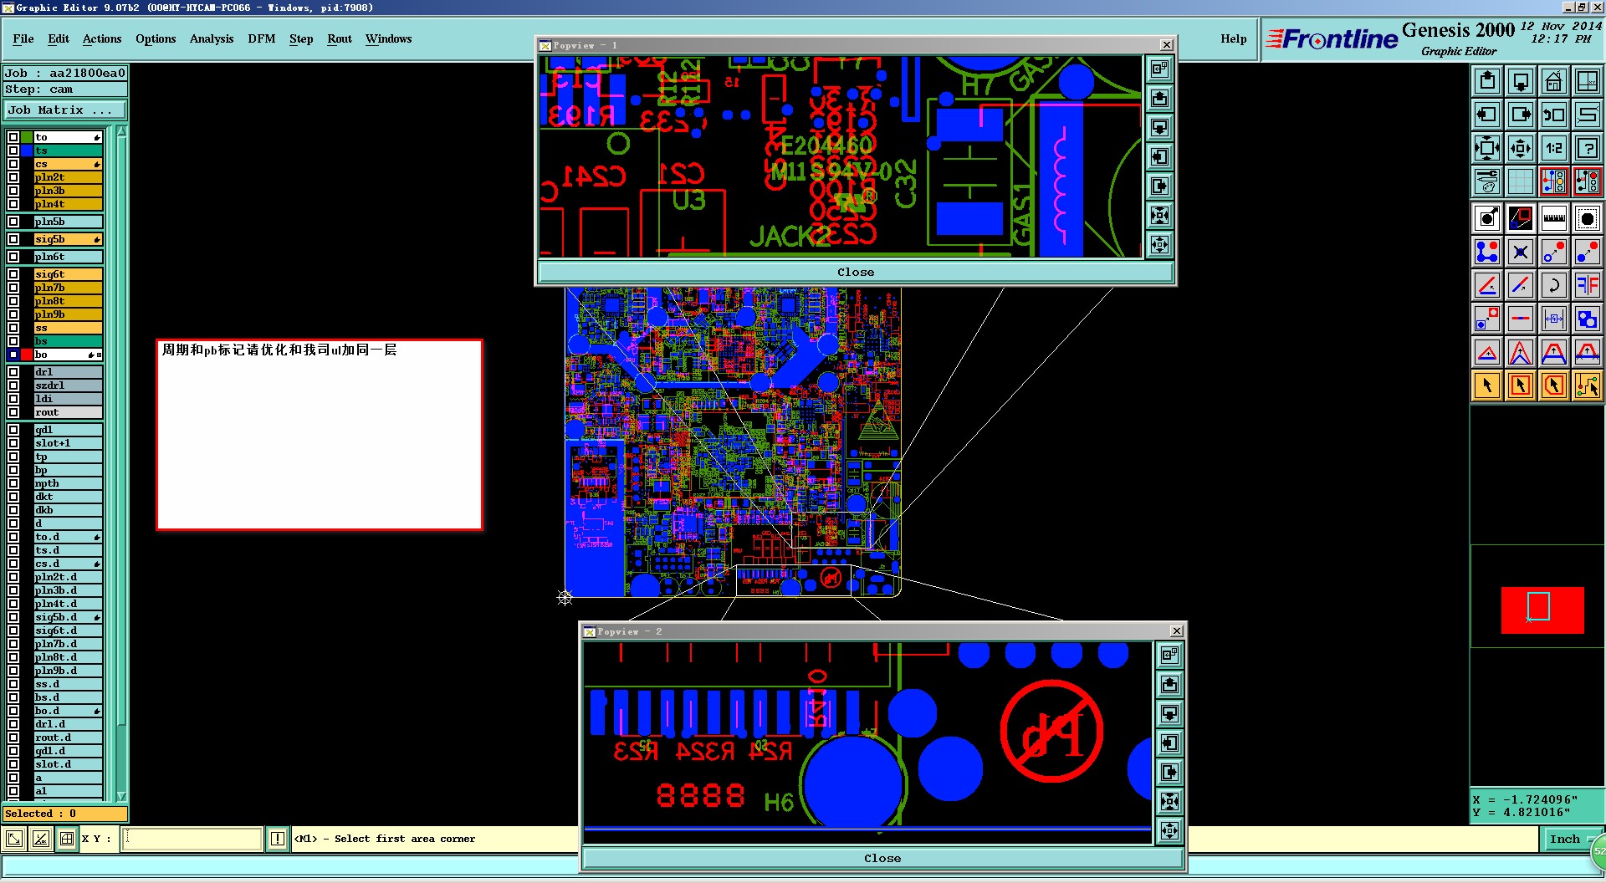Click the black octagon selection filter icon
The height and width of the screenshot is (883, 1606).
click(x=1588, y=218)
